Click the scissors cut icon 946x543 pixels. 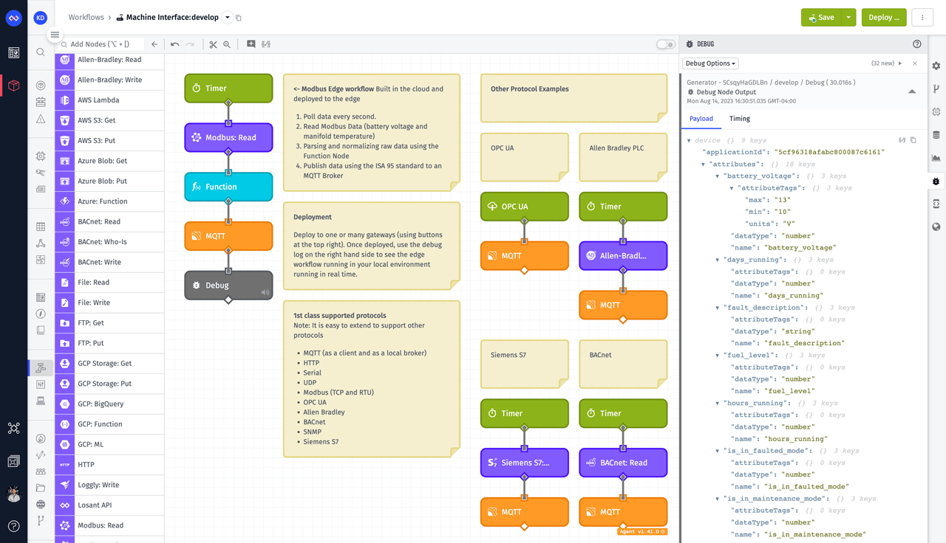(x=213, y=44)
